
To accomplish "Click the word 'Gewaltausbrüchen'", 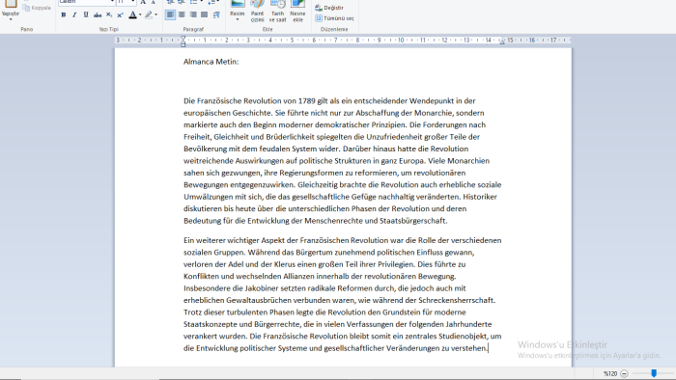I will click(x=258, y=300).
